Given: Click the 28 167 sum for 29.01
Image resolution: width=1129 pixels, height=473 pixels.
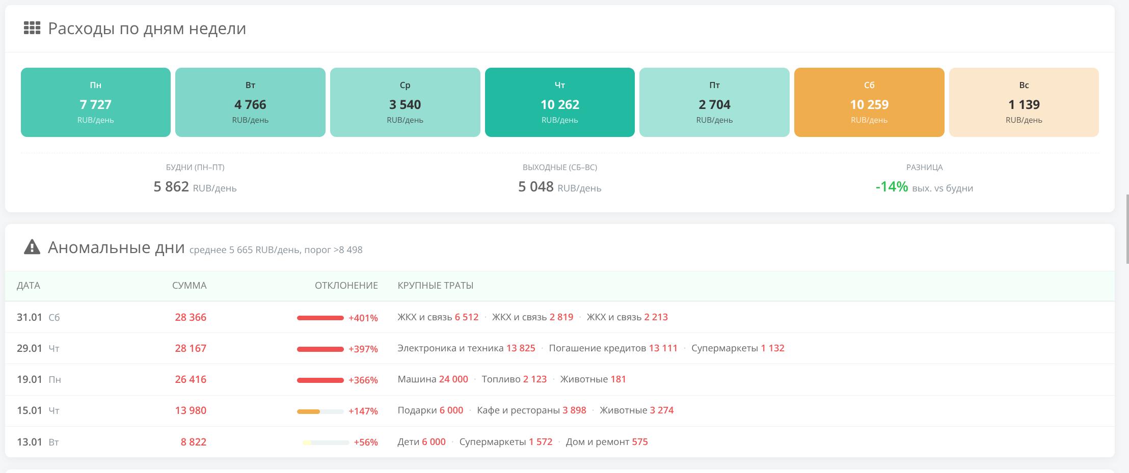Looking at the screenshot, I should (x=191, y=348).
